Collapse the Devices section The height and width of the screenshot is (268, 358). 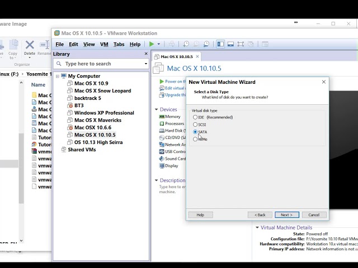[x=157, y=109]
